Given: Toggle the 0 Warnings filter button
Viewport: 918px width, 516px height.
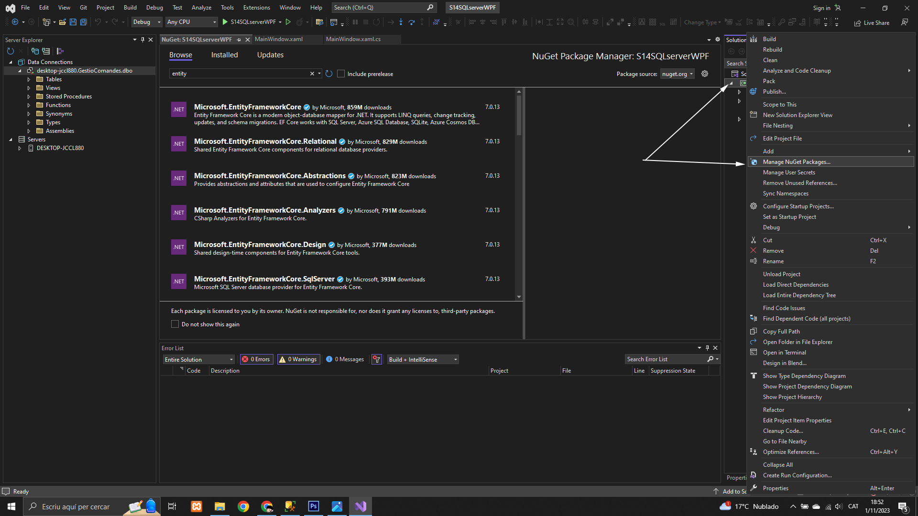Looking at the screenshot, I should (298, 359).
